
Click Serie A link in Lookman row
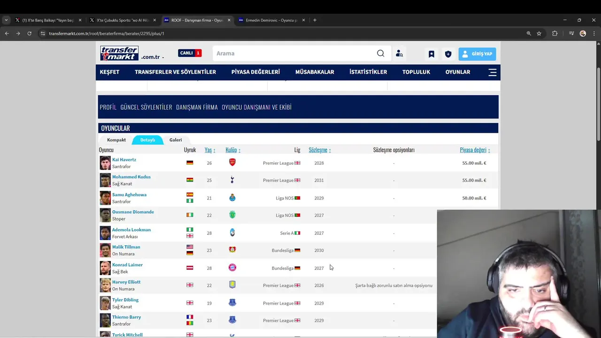(286, 233)
